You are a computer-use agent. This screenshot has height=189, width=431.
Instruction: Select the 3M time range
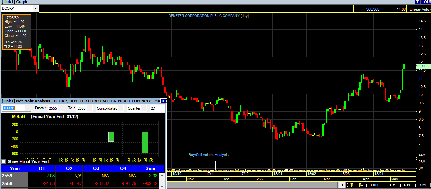click(x=422, y=185)
